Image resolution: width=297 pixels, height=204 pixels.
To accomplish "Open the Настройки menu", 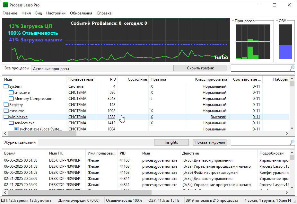I will (56, 13).
